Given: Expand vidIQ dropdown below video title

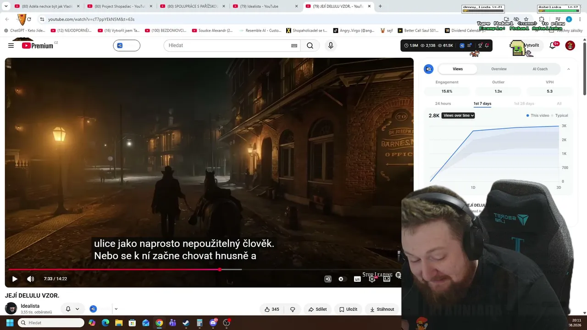Looking at the screenshot, I should tap(116, 309).
